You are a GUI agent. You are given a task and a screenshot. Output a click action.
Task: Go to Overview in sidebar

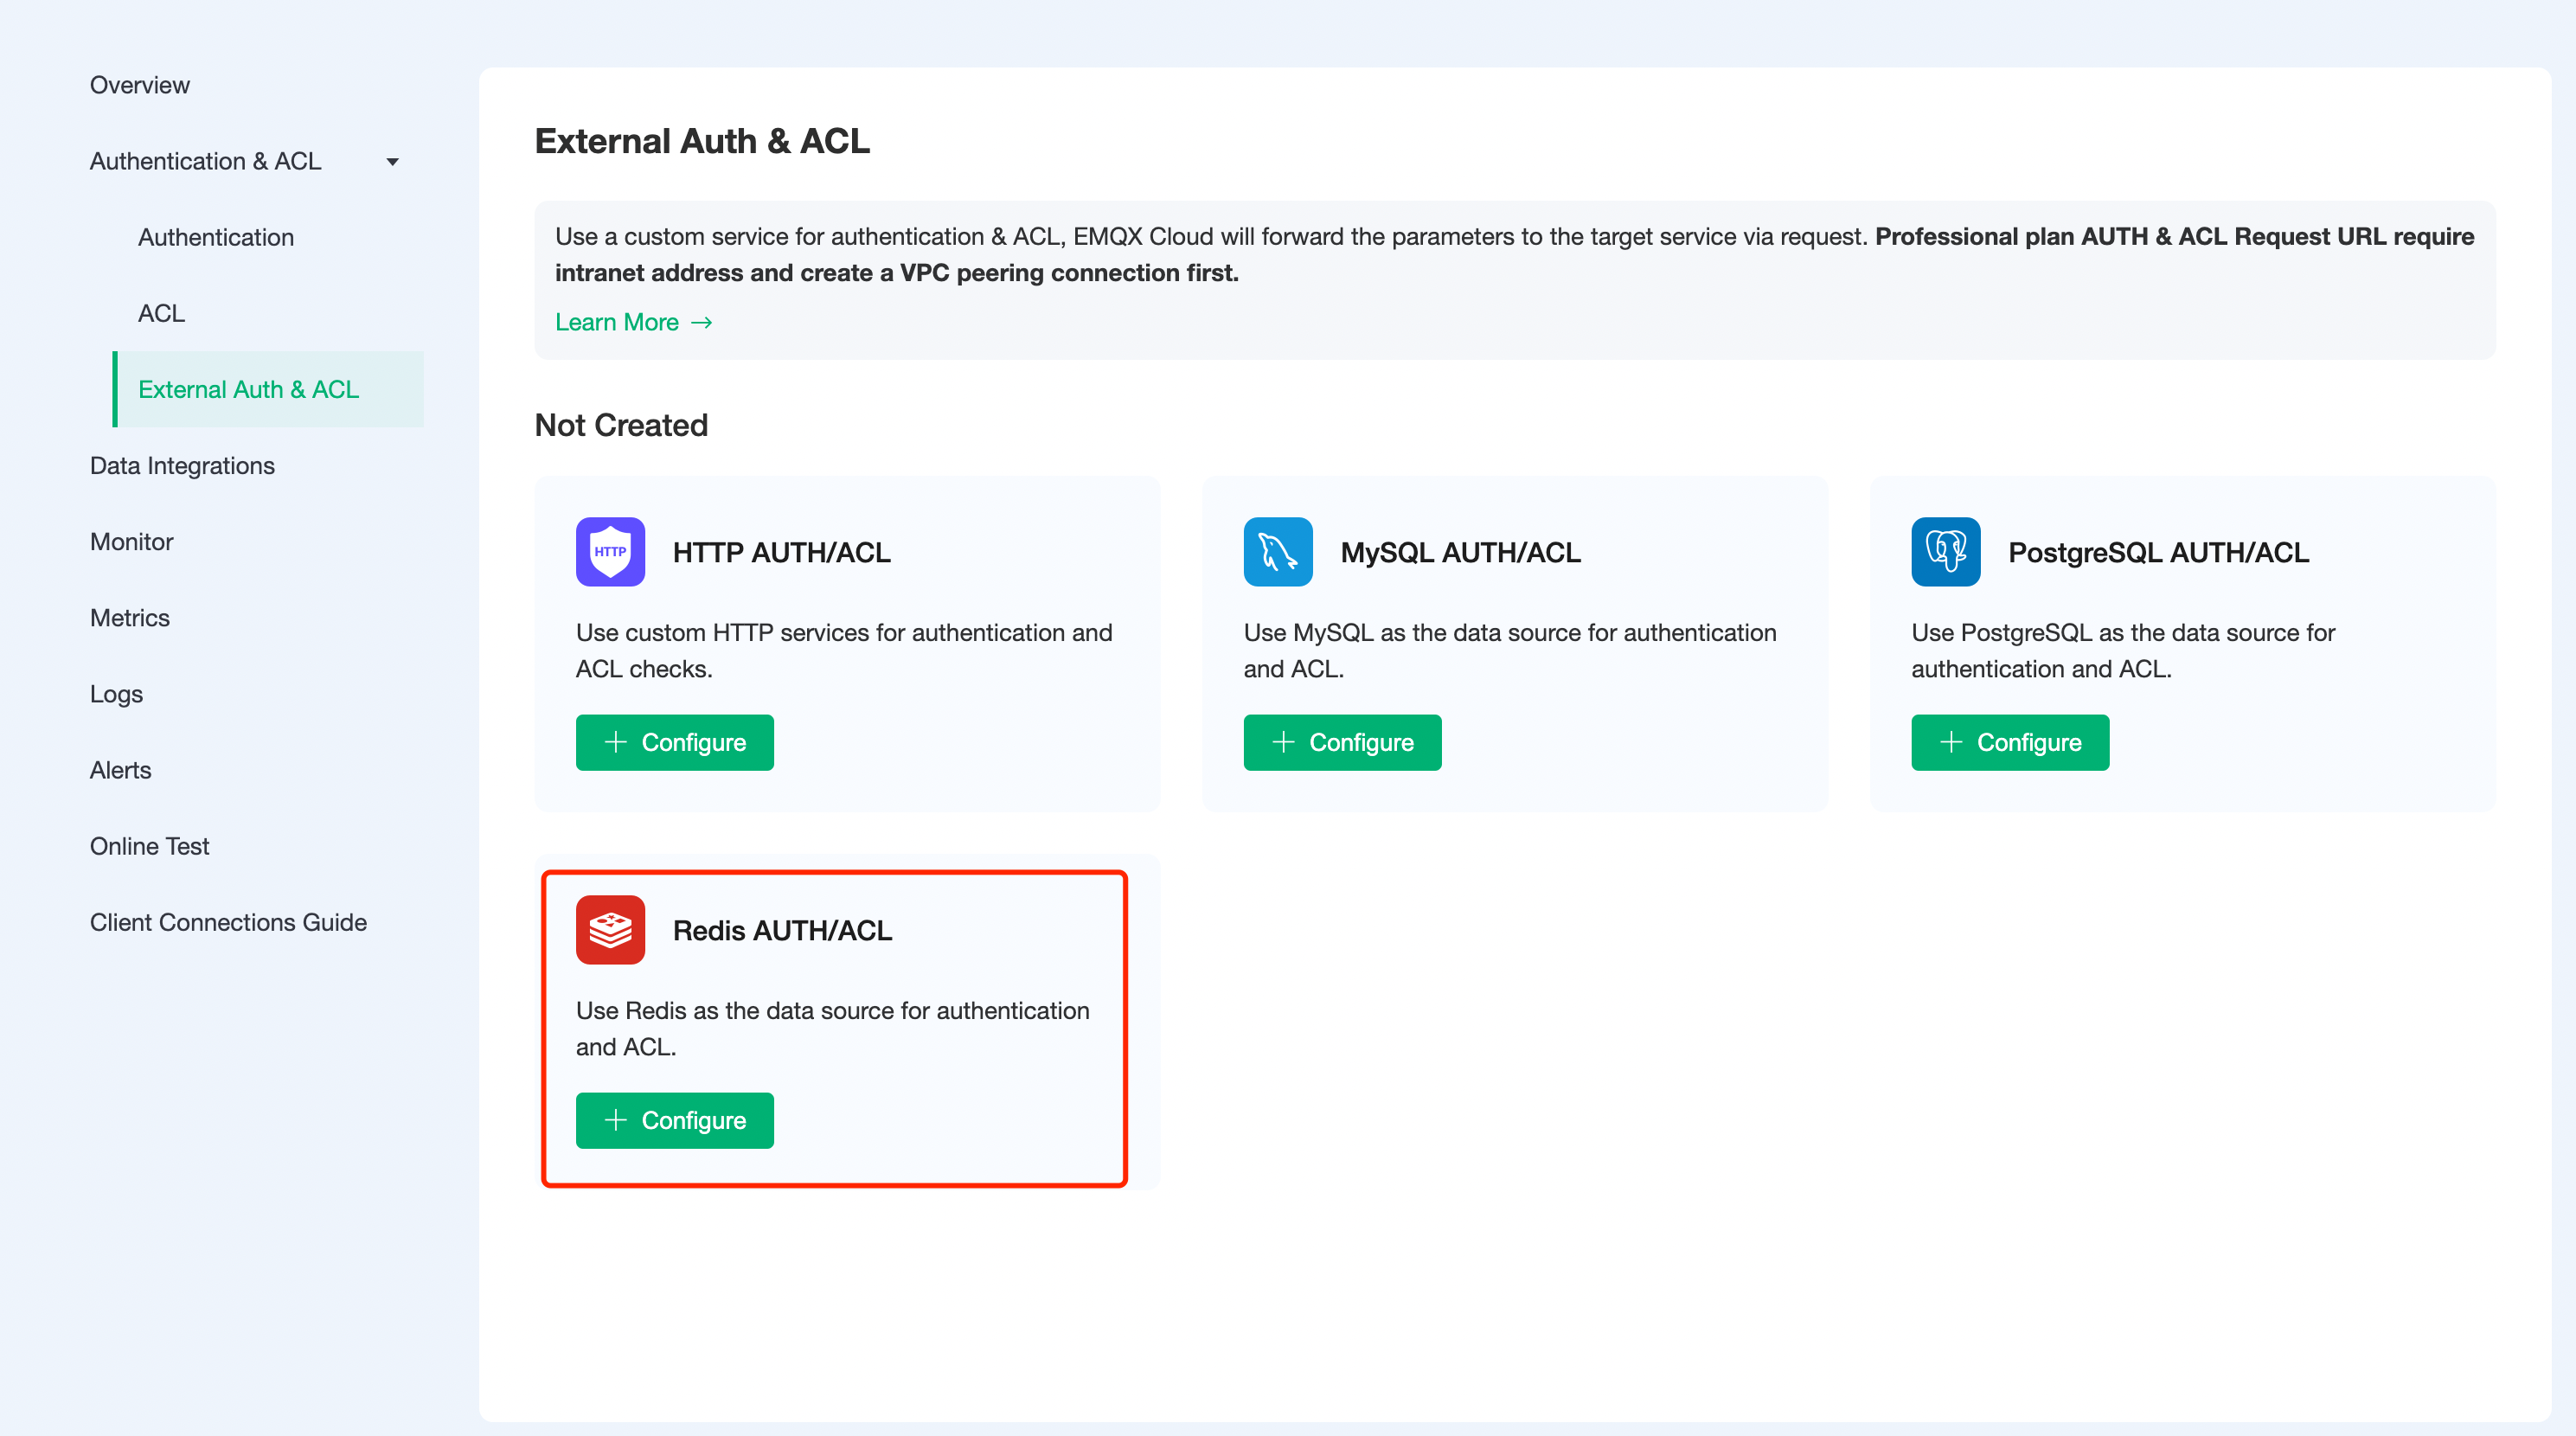click(x=139, y=85)
